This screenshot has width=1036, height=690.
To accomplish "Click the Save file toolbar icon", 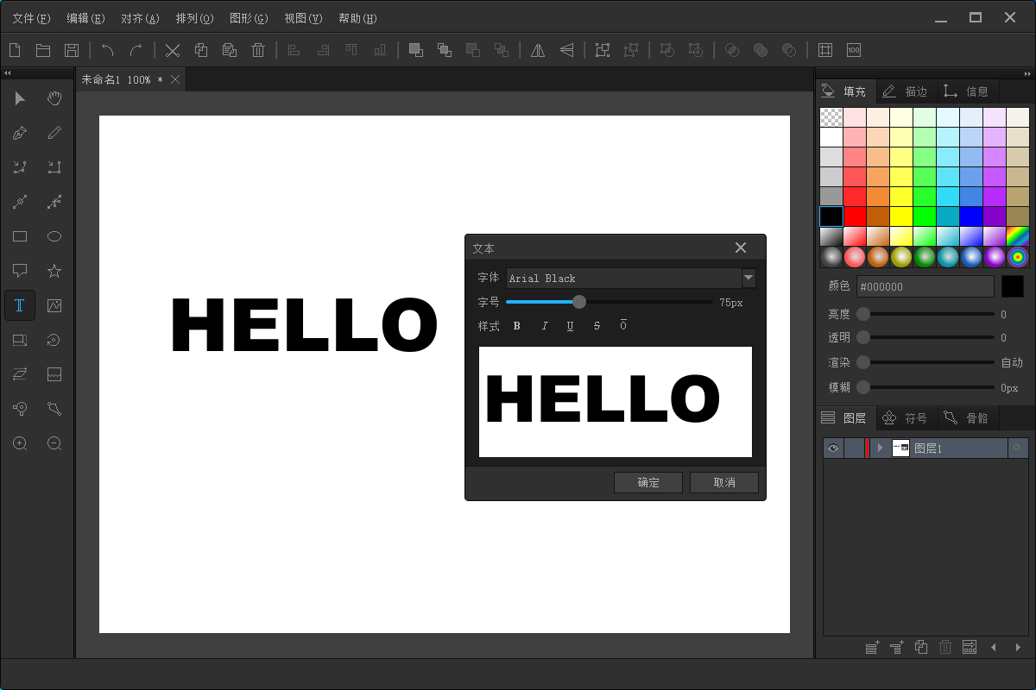I will 72,50.
